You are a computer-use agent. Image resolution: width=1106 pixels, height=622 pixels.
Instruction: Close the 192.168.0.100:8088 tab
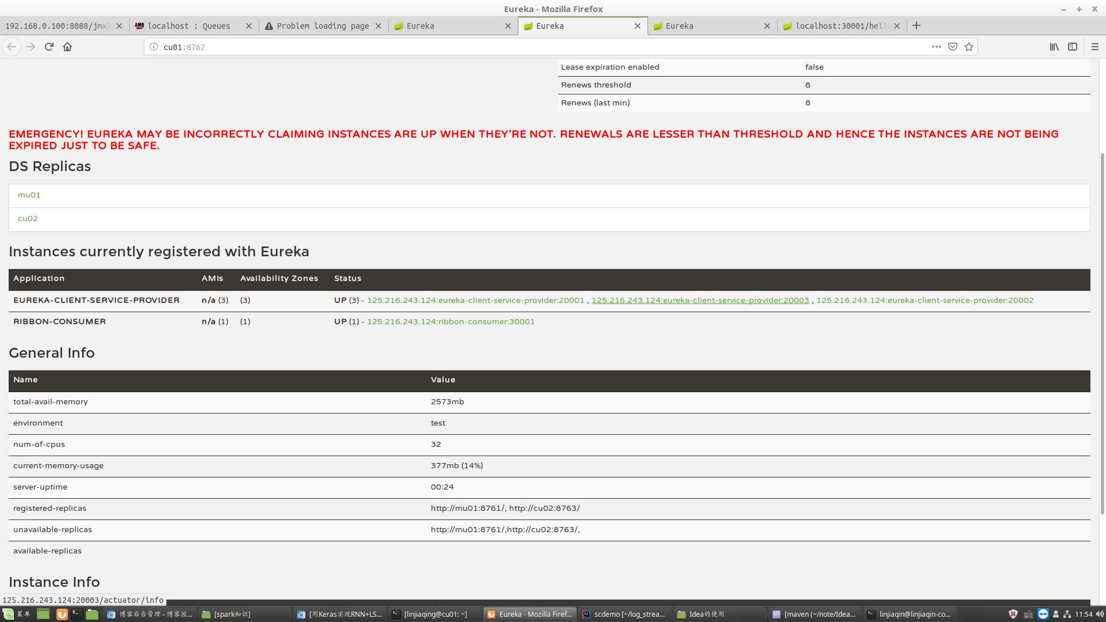[119, 26]
